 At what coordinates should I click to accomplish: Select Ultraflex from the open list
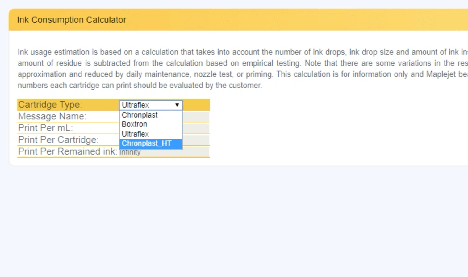coord(135,134)
